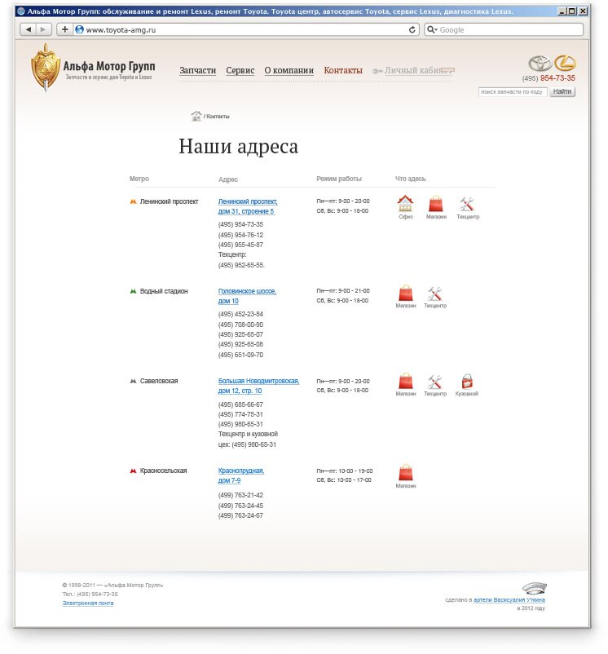Click orange metro icon beside Ленинский проспект

point(134,201)
